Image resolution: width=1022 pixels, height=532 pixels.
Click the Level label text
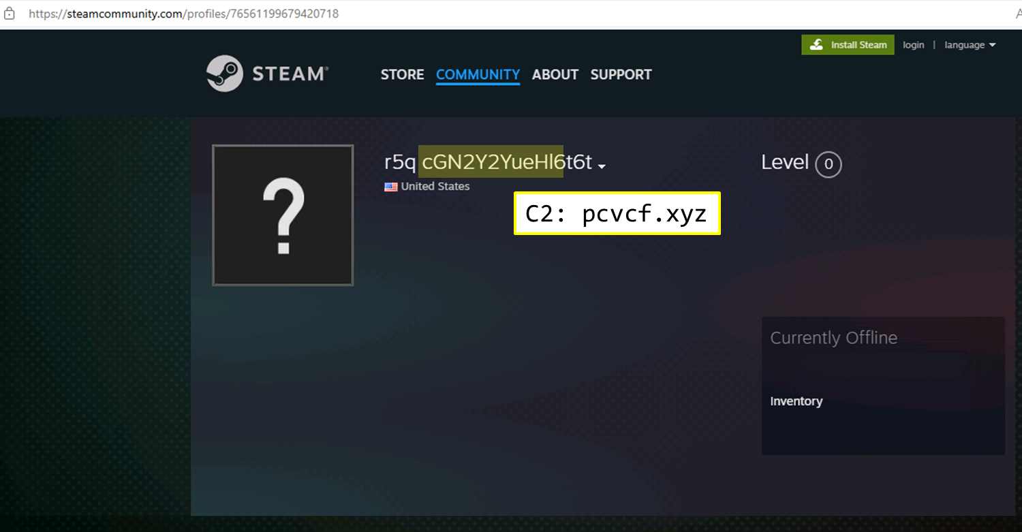pyautogui.click(x=785, y=162)
